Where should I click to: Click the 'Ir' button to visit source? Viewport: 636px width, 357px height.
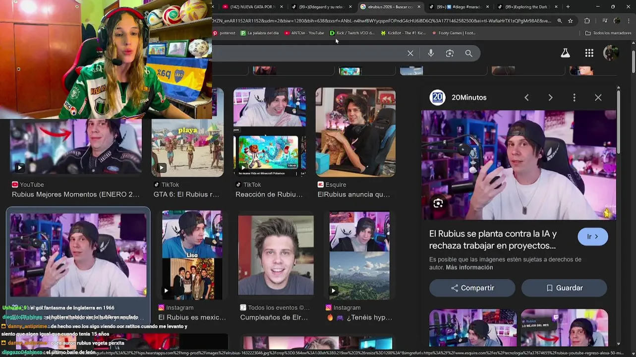593,237
